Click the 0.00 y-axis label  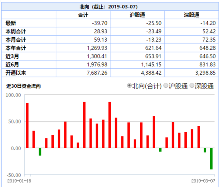click(x=16, y=148)
